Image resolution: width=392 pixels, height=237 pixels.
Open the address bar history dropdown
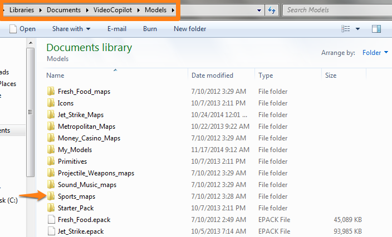click(260, 10)
